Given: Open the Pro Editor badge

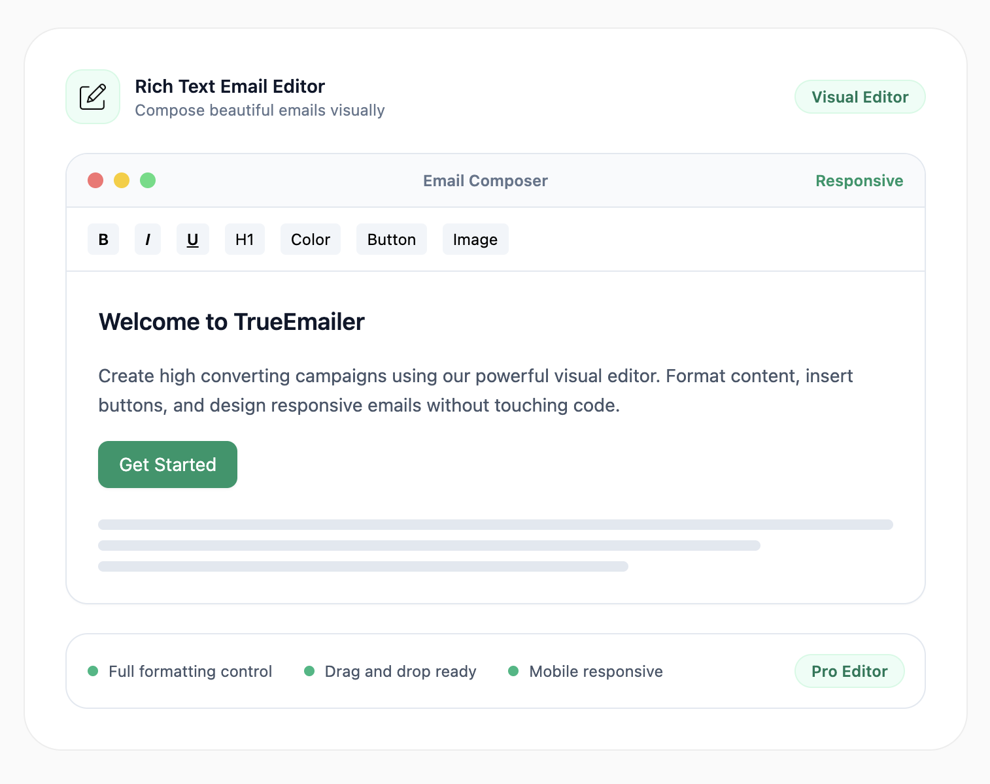Looking at the screenshot, I should (849, 670).
